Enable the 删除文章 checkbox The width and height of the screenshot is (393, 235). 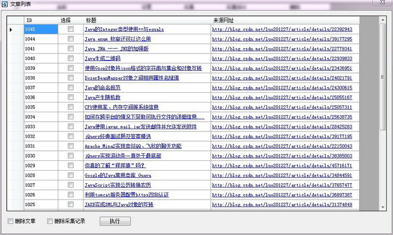click(x=10, y=221)
